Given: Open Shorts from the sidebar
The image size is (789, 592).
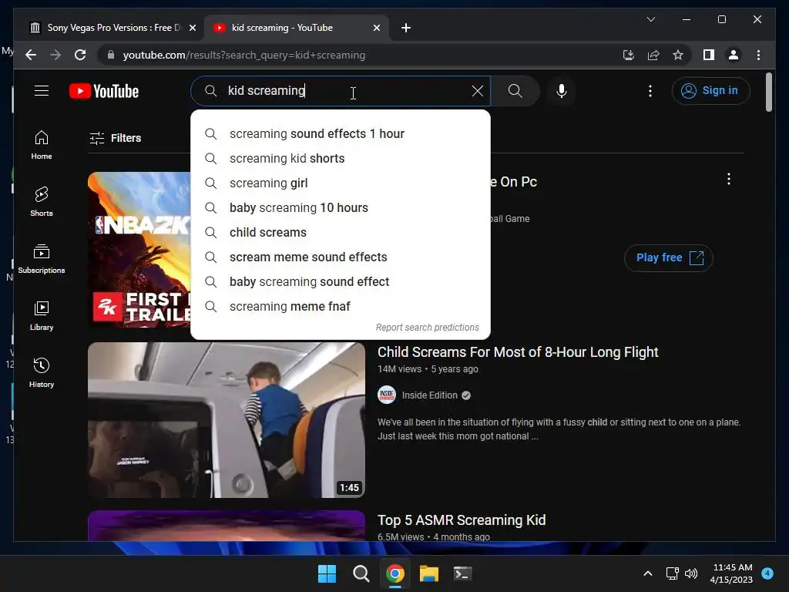Looking at the screenshot, I should pos(42,202).
